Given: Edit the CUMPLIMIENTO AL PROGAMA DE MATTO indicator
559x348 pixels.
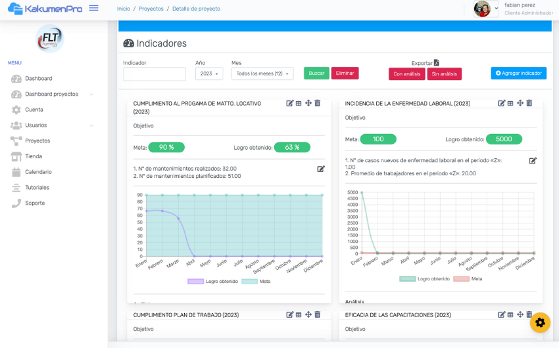Looking at the screenshot, I should pyautogui.click(x=289, y=103).
